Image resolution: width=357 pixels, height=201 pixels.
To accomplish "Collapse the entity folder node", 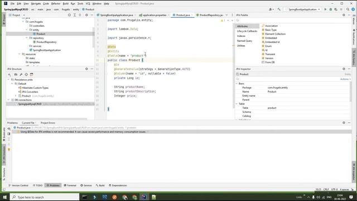I will tap(27, 30).
